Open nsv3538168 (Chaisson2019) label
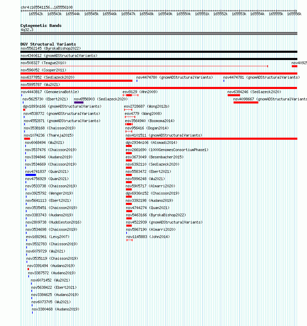Image resolution: width=307 pixels, height=326 pixels. tap(50, 128)
